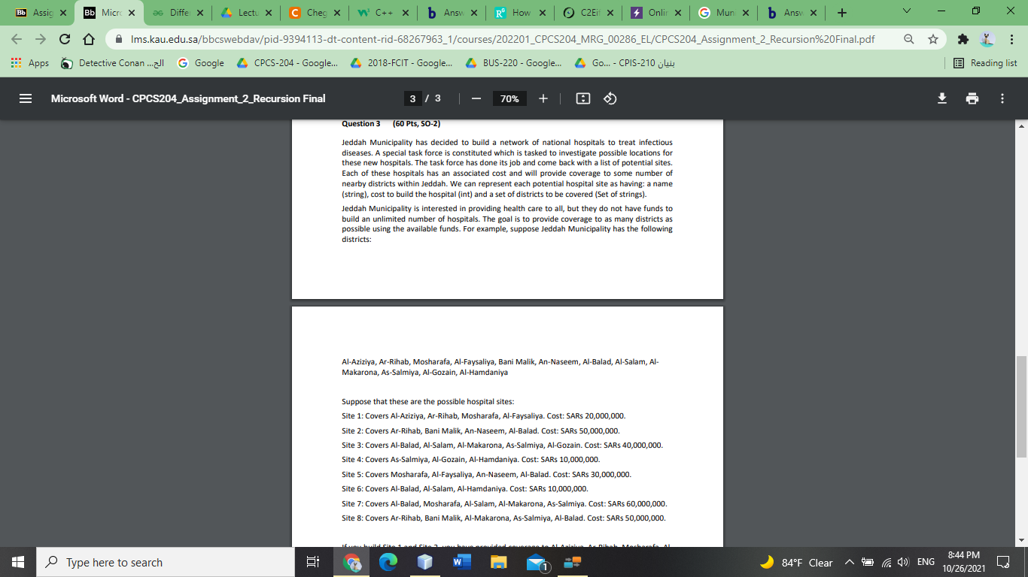Open the Mail app on the taskbar
Screen dimensions: 1028x577
tap(537, 562)
